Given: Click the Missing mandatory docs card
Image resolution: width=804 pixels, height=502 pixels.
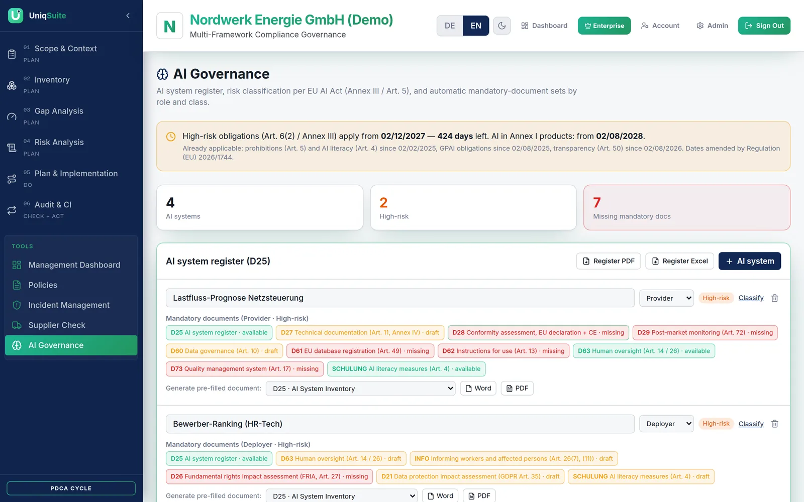Looking at the screenshot, I should (687, 208).
